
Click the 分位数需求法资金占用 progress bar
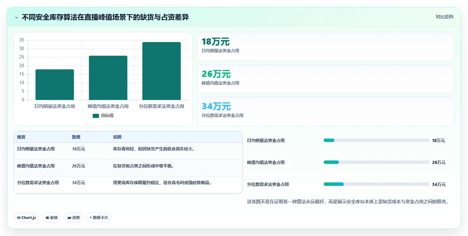(x=376, y=184)
